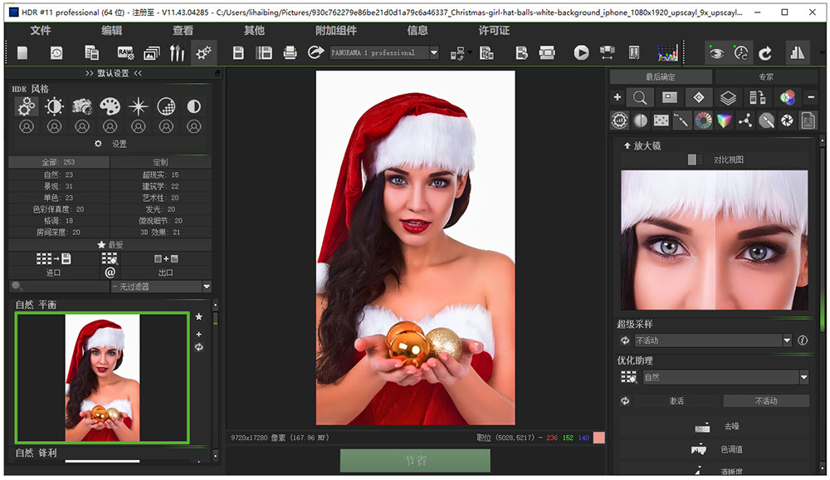Screen dimensions: 830x480
Task: Open the 超级采样 不活动 dropdown
Action: point(713,340)
